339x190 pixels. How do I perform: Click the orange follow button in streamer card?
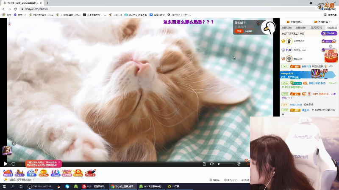tap(239, 31)
